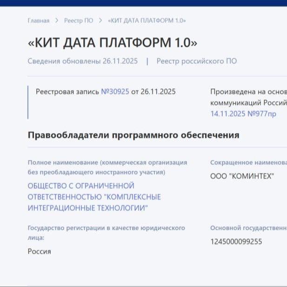Click the Реестровая запись text
287x287 pixels.
click(x=67, y=92)
